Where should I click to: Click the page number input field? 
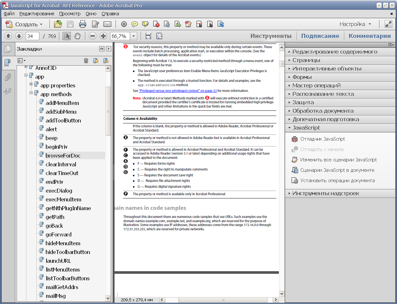click(32, 36)
